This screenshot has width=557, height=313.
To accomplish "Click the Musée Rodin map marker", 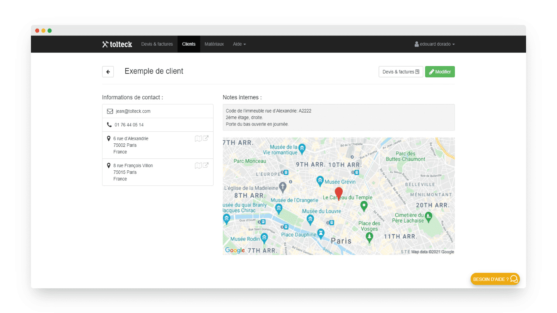I will click(x=264, y=238).
